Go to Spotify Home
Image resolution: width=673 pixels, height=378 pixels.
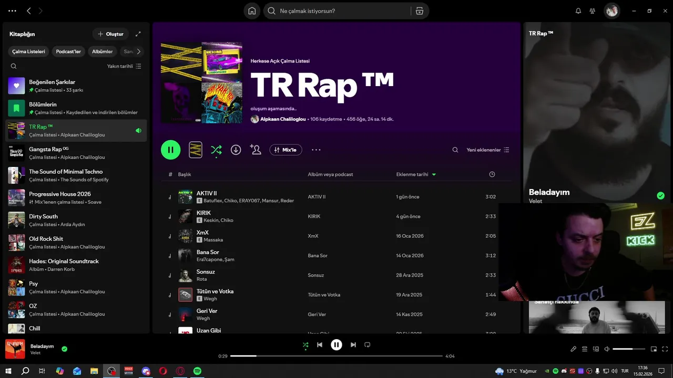point(252,11)
